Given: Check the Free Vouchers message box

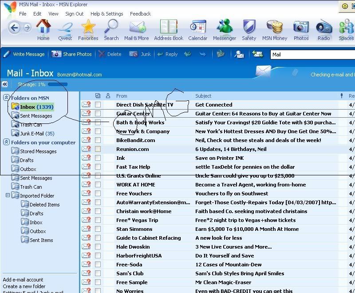Looking at the screenshot, I should 98,194.
